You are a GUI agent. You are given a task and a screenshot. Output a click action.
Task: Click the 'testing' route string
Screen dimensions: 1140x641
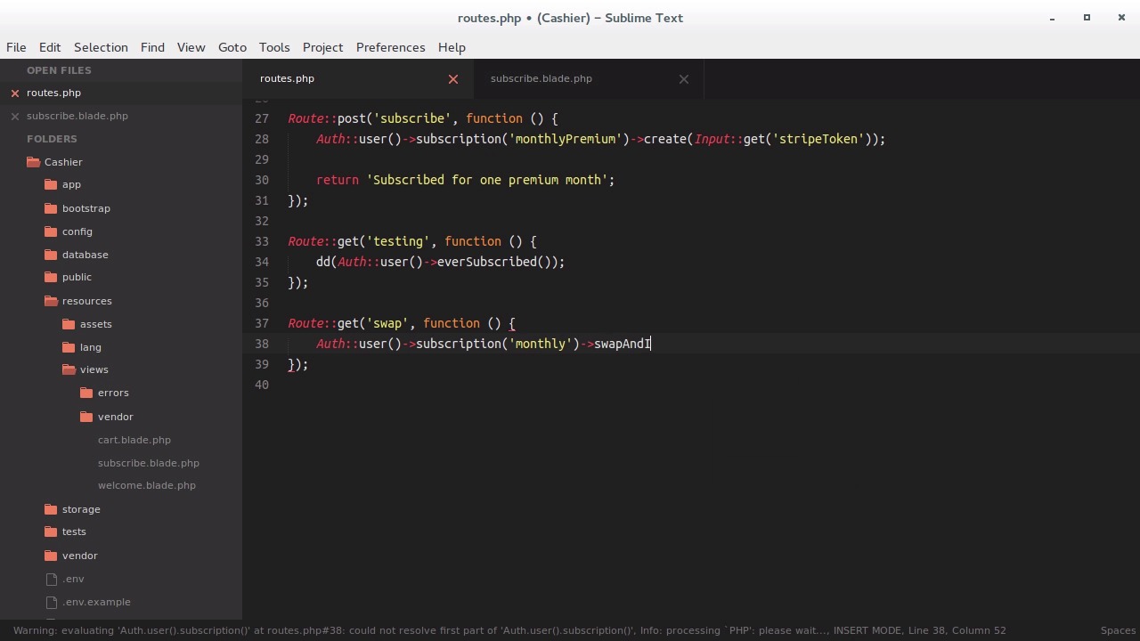(398, 241)
